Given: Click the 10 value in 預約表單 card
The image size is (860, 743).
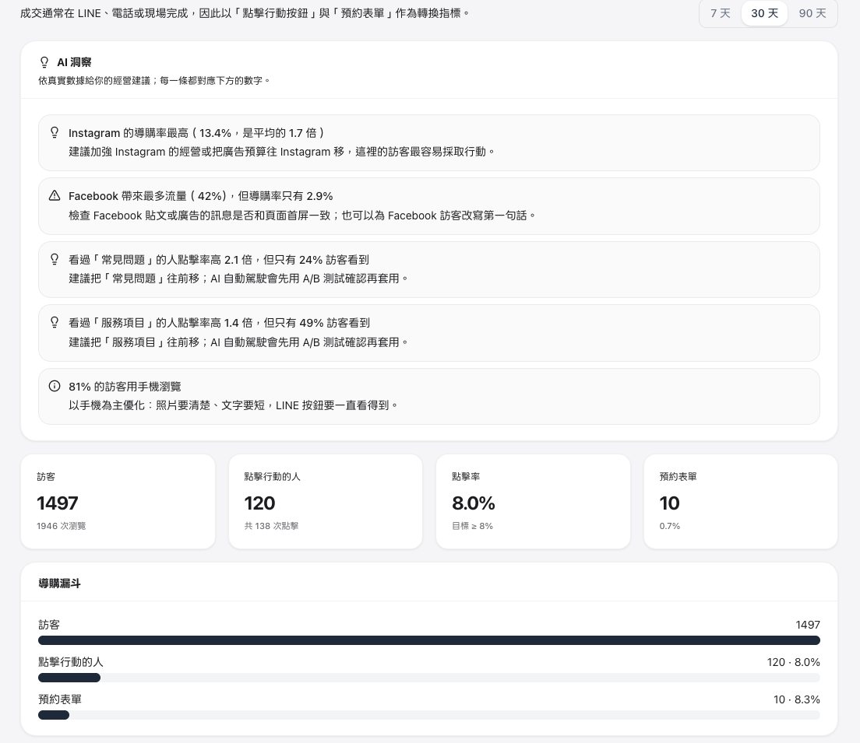Looking at the screenshot, I should click(669, 503).
